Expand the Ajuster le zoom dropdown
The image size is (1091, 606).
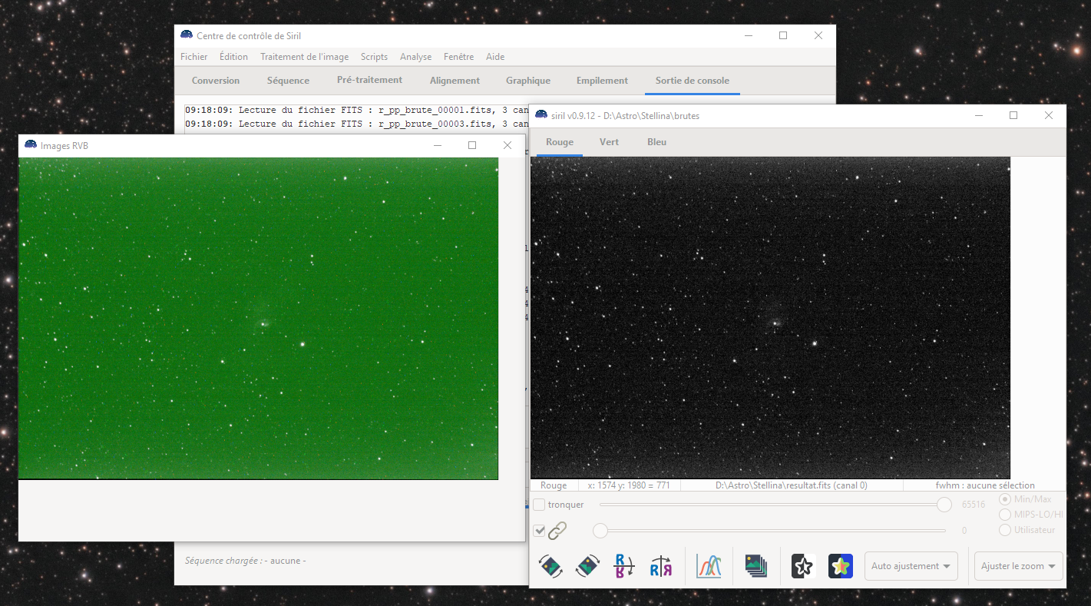pyautogui.click(x=1018, y=566)
